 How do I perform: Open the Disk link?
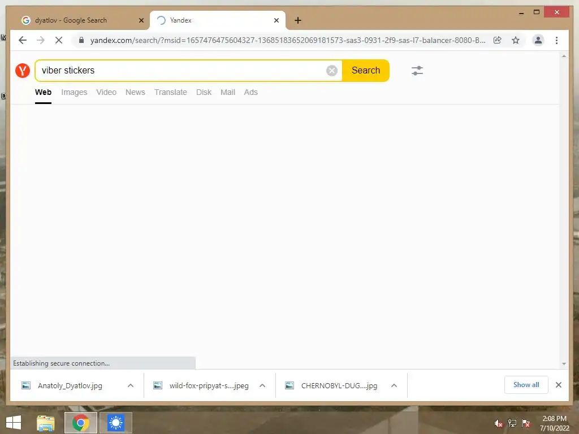pos(204,92)
